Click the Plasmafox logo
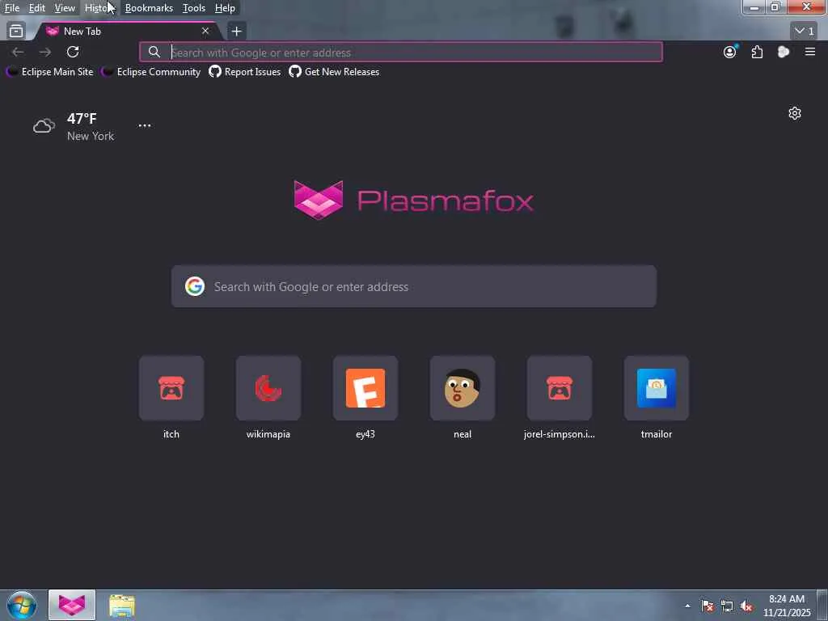 [x=413, y=201]
